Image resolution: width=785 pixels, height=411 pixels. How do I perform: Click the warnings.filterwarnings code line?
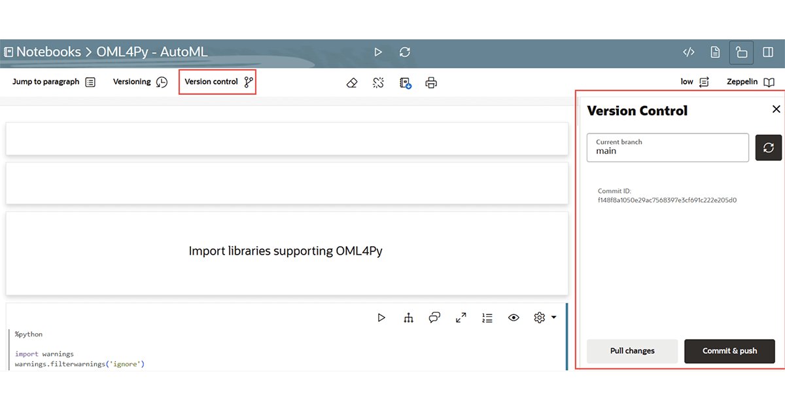pos(80,364)
